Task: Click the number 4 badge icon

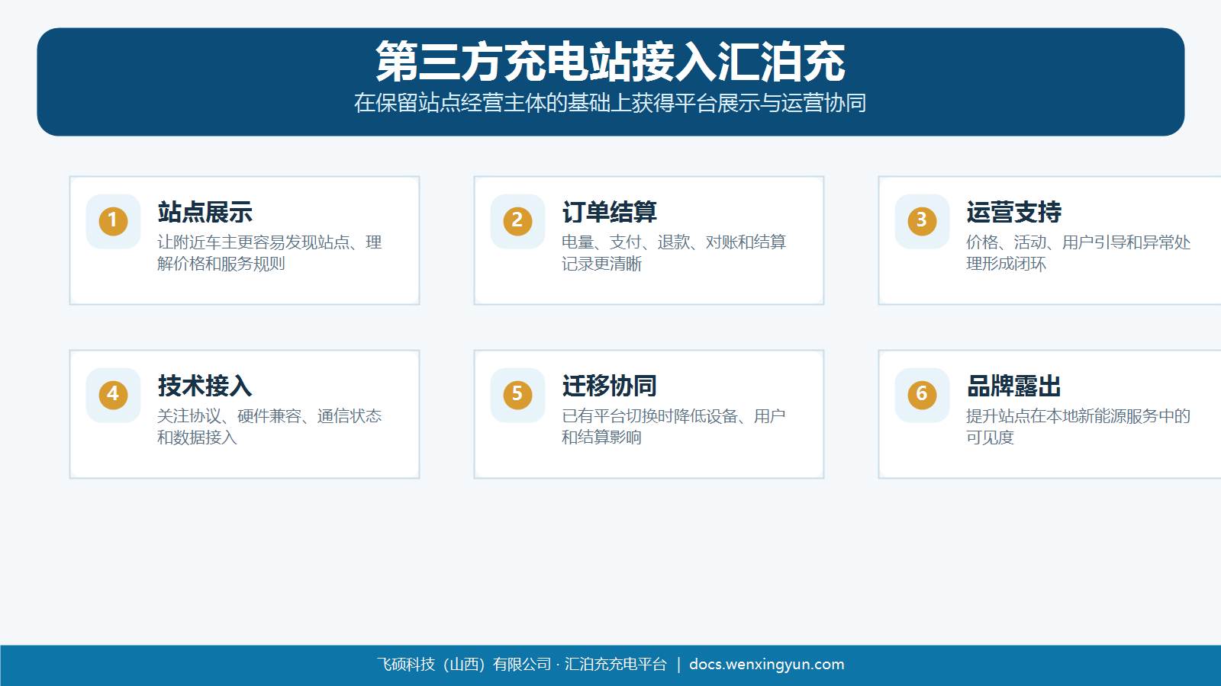Action: click(113, 395)
